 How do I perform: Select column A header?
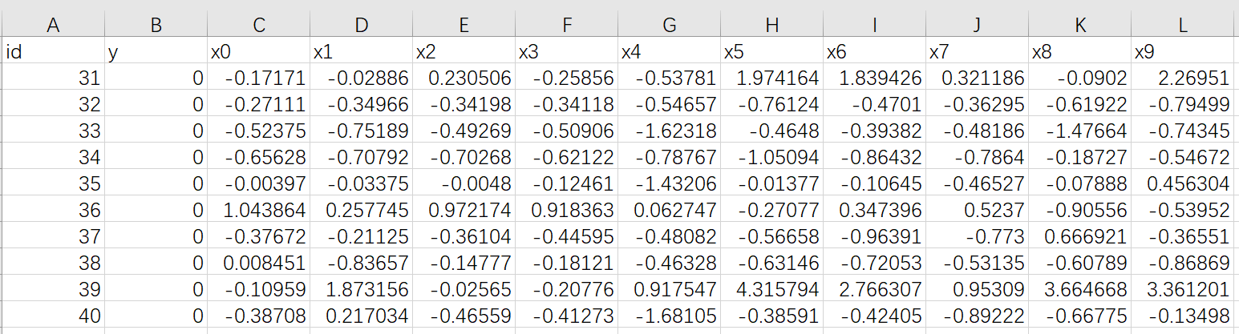pyautogui.click(x=53, y=25)
